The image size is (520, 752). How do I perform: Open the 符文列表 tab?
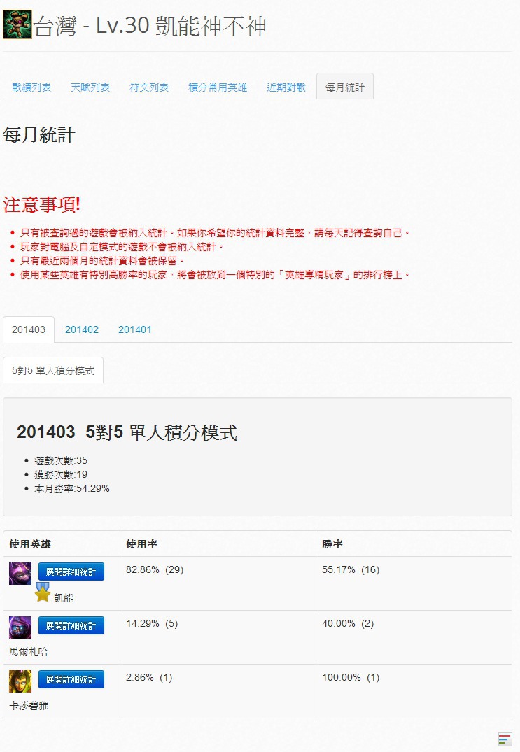coord(149,87)
